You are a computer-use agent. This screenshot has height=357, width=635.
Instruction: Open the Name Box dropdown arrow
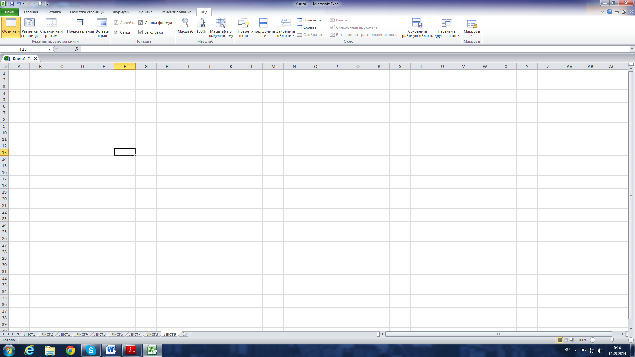tap(50, 49)
